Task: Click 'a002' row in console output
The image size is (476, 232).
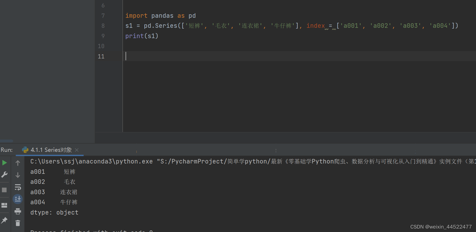Action: (x=53, y=182)
